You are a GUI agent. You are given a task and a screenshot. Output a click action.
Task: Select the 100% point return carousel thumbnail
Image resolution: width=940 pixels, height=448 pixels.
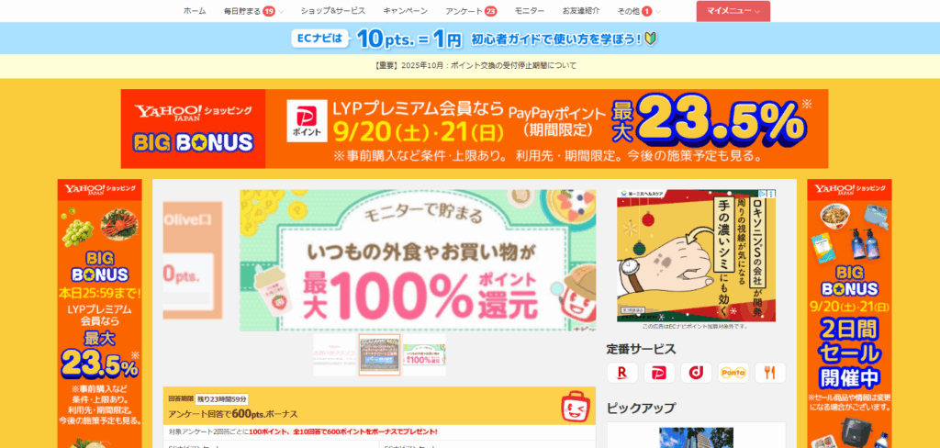click(424, 355)
